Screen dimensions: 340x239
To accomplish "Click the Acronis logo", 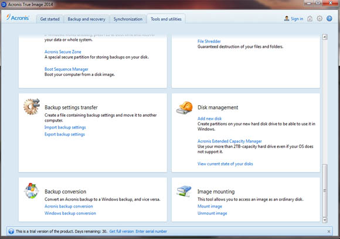I will point(18,18).
